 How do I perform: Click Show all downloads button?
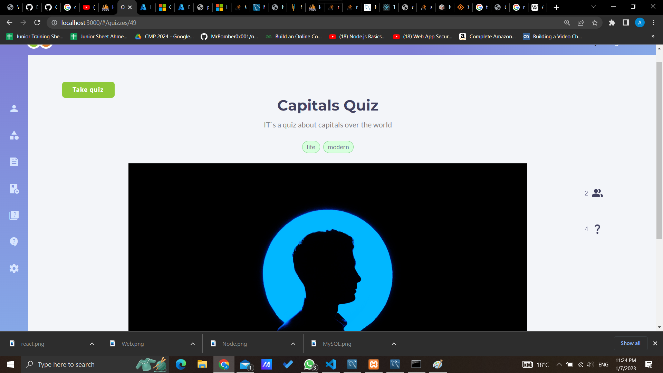click(x=630, y=343)
